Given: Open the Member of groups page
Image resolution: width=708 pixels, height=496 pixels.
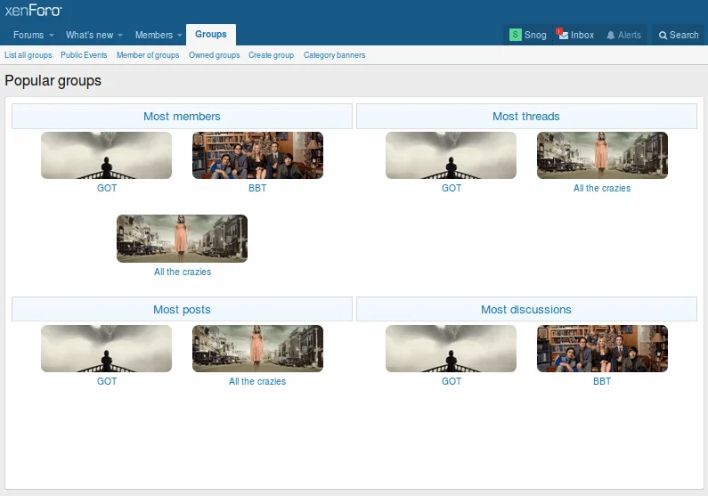Looking at the screenshot, I should click(x=148, y=55).
